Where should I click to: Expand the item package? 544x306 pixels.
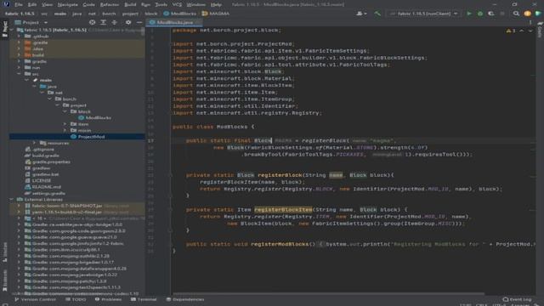65,124
